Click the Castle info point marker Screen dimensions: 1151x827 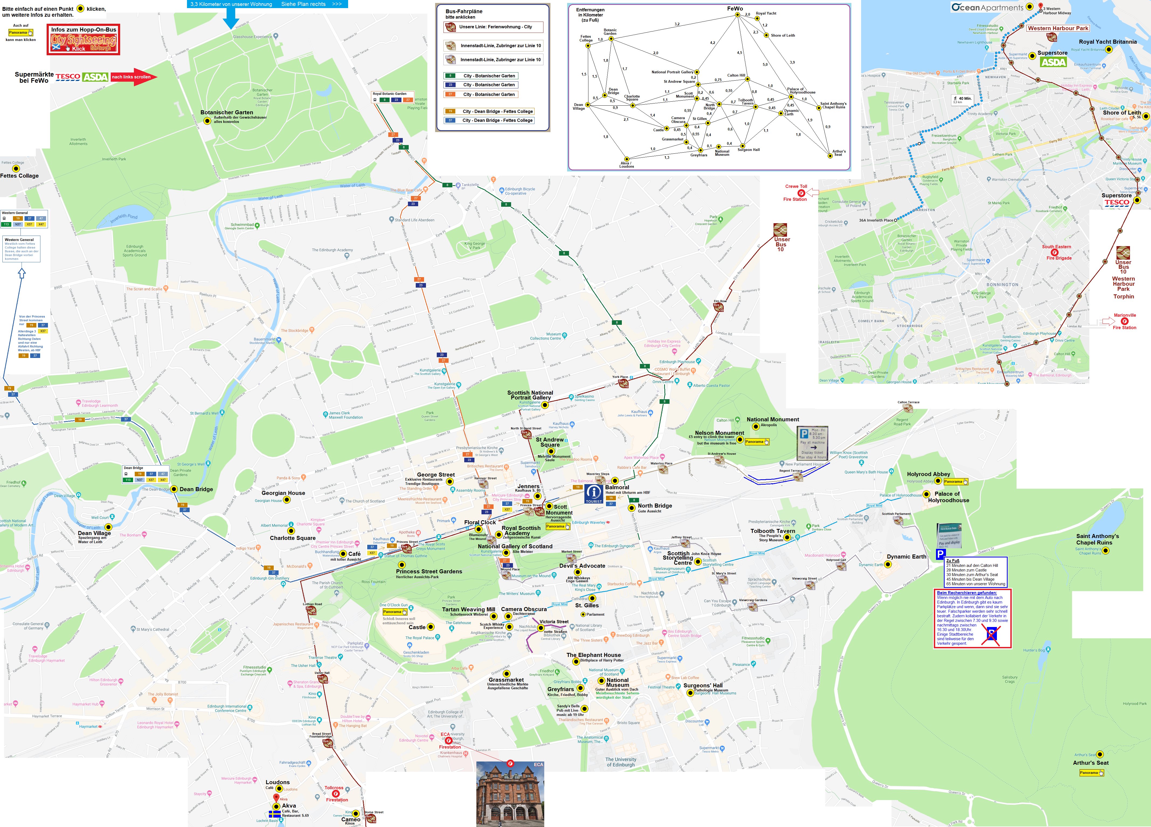click(x=430, y=627)
